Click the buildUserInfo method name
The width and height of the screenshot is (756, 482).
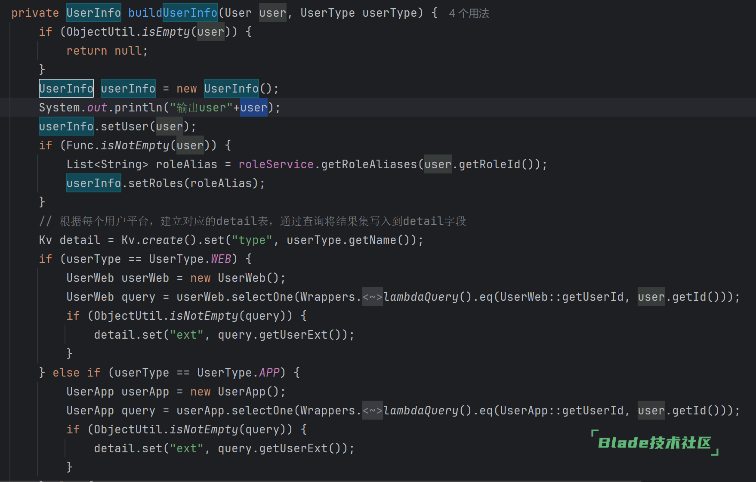point(173,13)
